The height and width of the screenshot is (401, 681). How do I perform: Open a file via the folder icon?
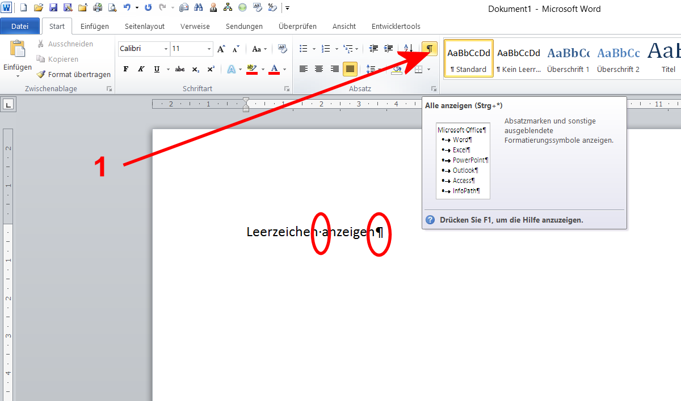pos(39,8)
